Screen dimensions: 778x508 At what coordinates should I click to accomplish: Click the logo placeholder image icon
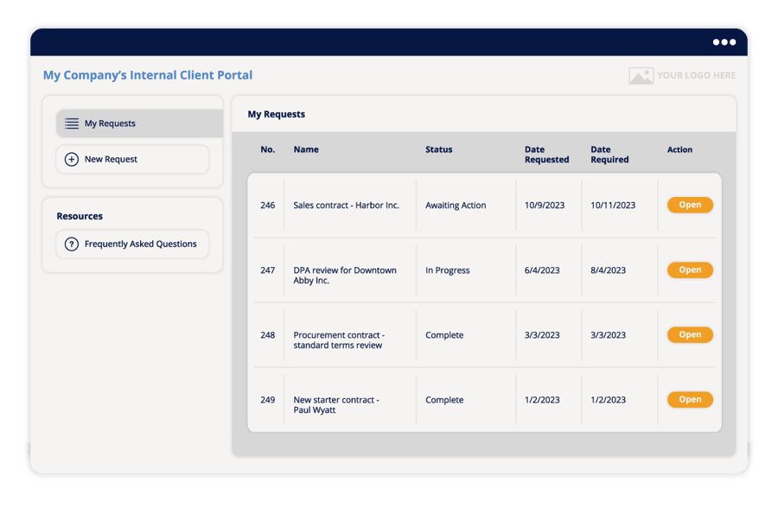[x=641, y=76]
